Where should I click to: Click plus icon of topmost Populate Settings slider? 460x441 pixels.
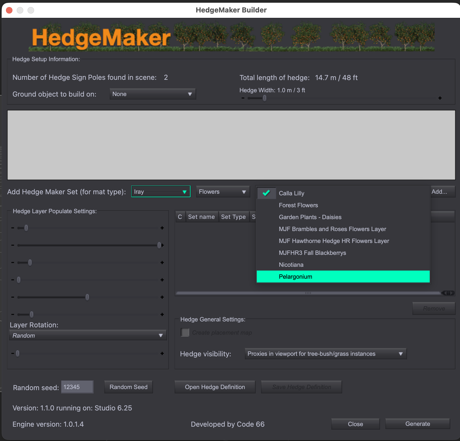pyautogui.click(x=162, y=228)
